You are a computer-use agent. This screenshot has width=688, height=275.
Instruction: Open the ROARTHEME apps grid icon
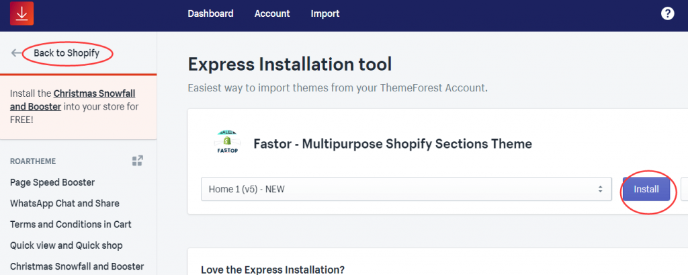coord(138,161)
